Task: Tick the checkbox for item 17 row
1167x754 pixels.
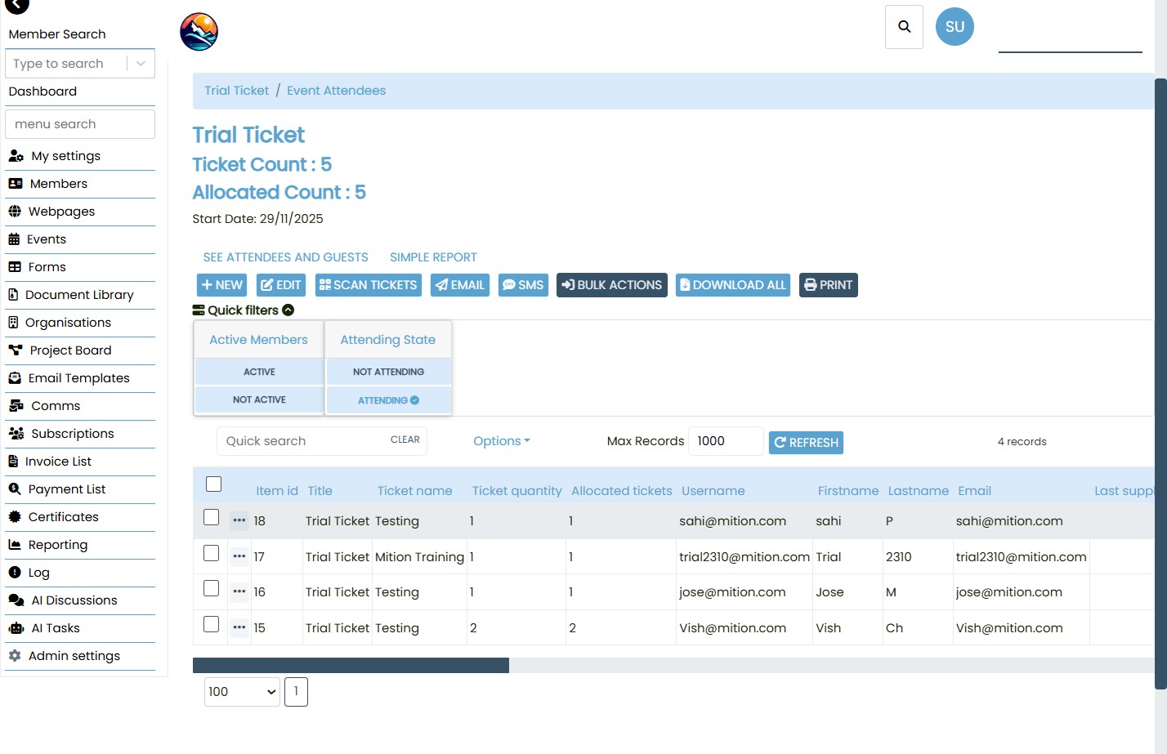Action: click(212, 554)
